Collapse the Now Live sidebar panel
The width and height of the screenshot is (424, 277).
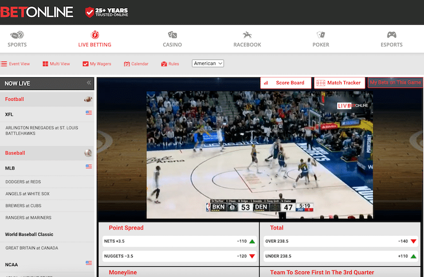89,82
